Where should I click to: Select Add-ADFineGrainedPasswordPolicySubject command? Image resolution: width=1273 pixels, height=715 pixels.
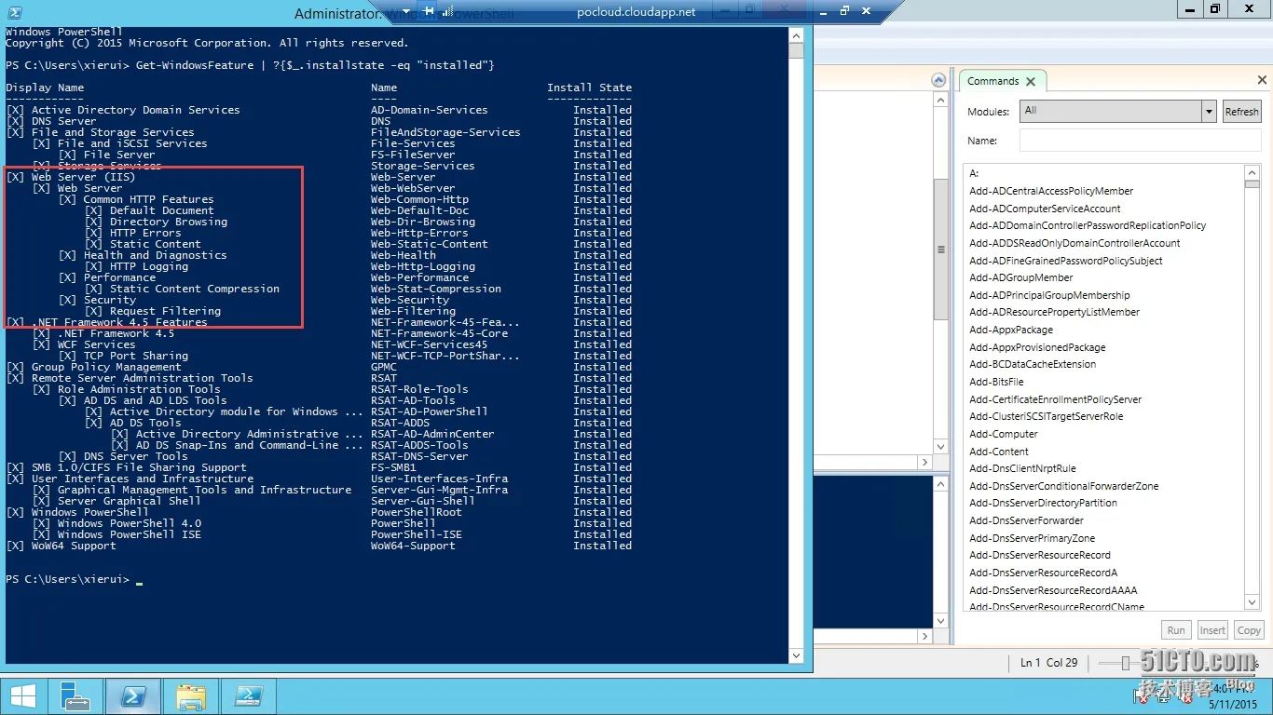point(1066,261)
